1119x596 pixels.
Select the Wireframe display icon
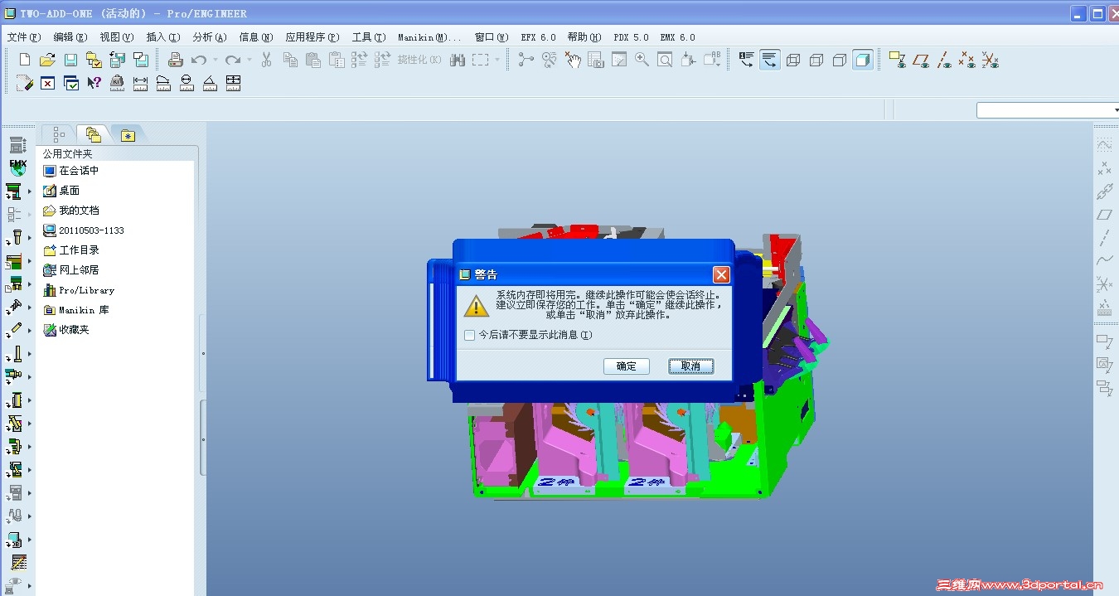793,60
